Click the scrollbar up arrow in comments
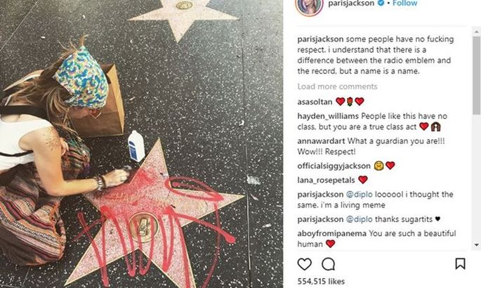481x288 pixels. [476, 31]
